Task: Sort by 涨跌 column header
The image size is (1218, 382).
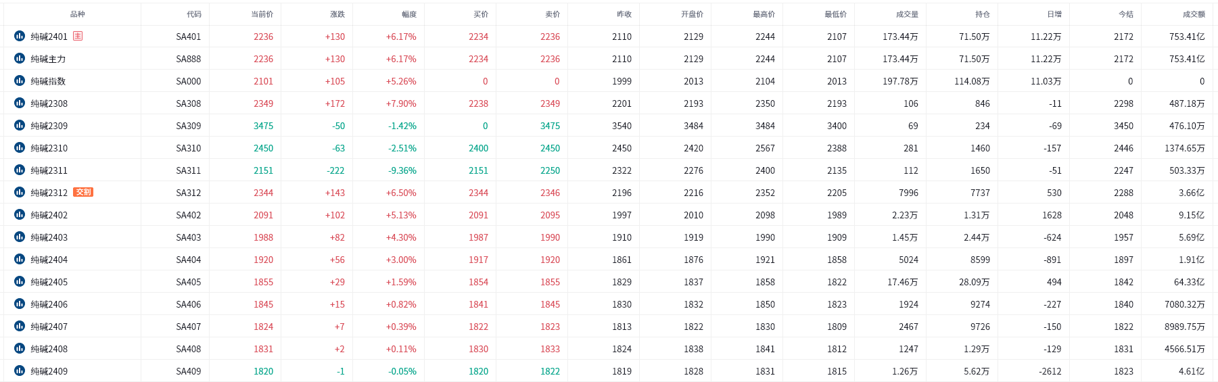Action: click(x=337, y=14)
